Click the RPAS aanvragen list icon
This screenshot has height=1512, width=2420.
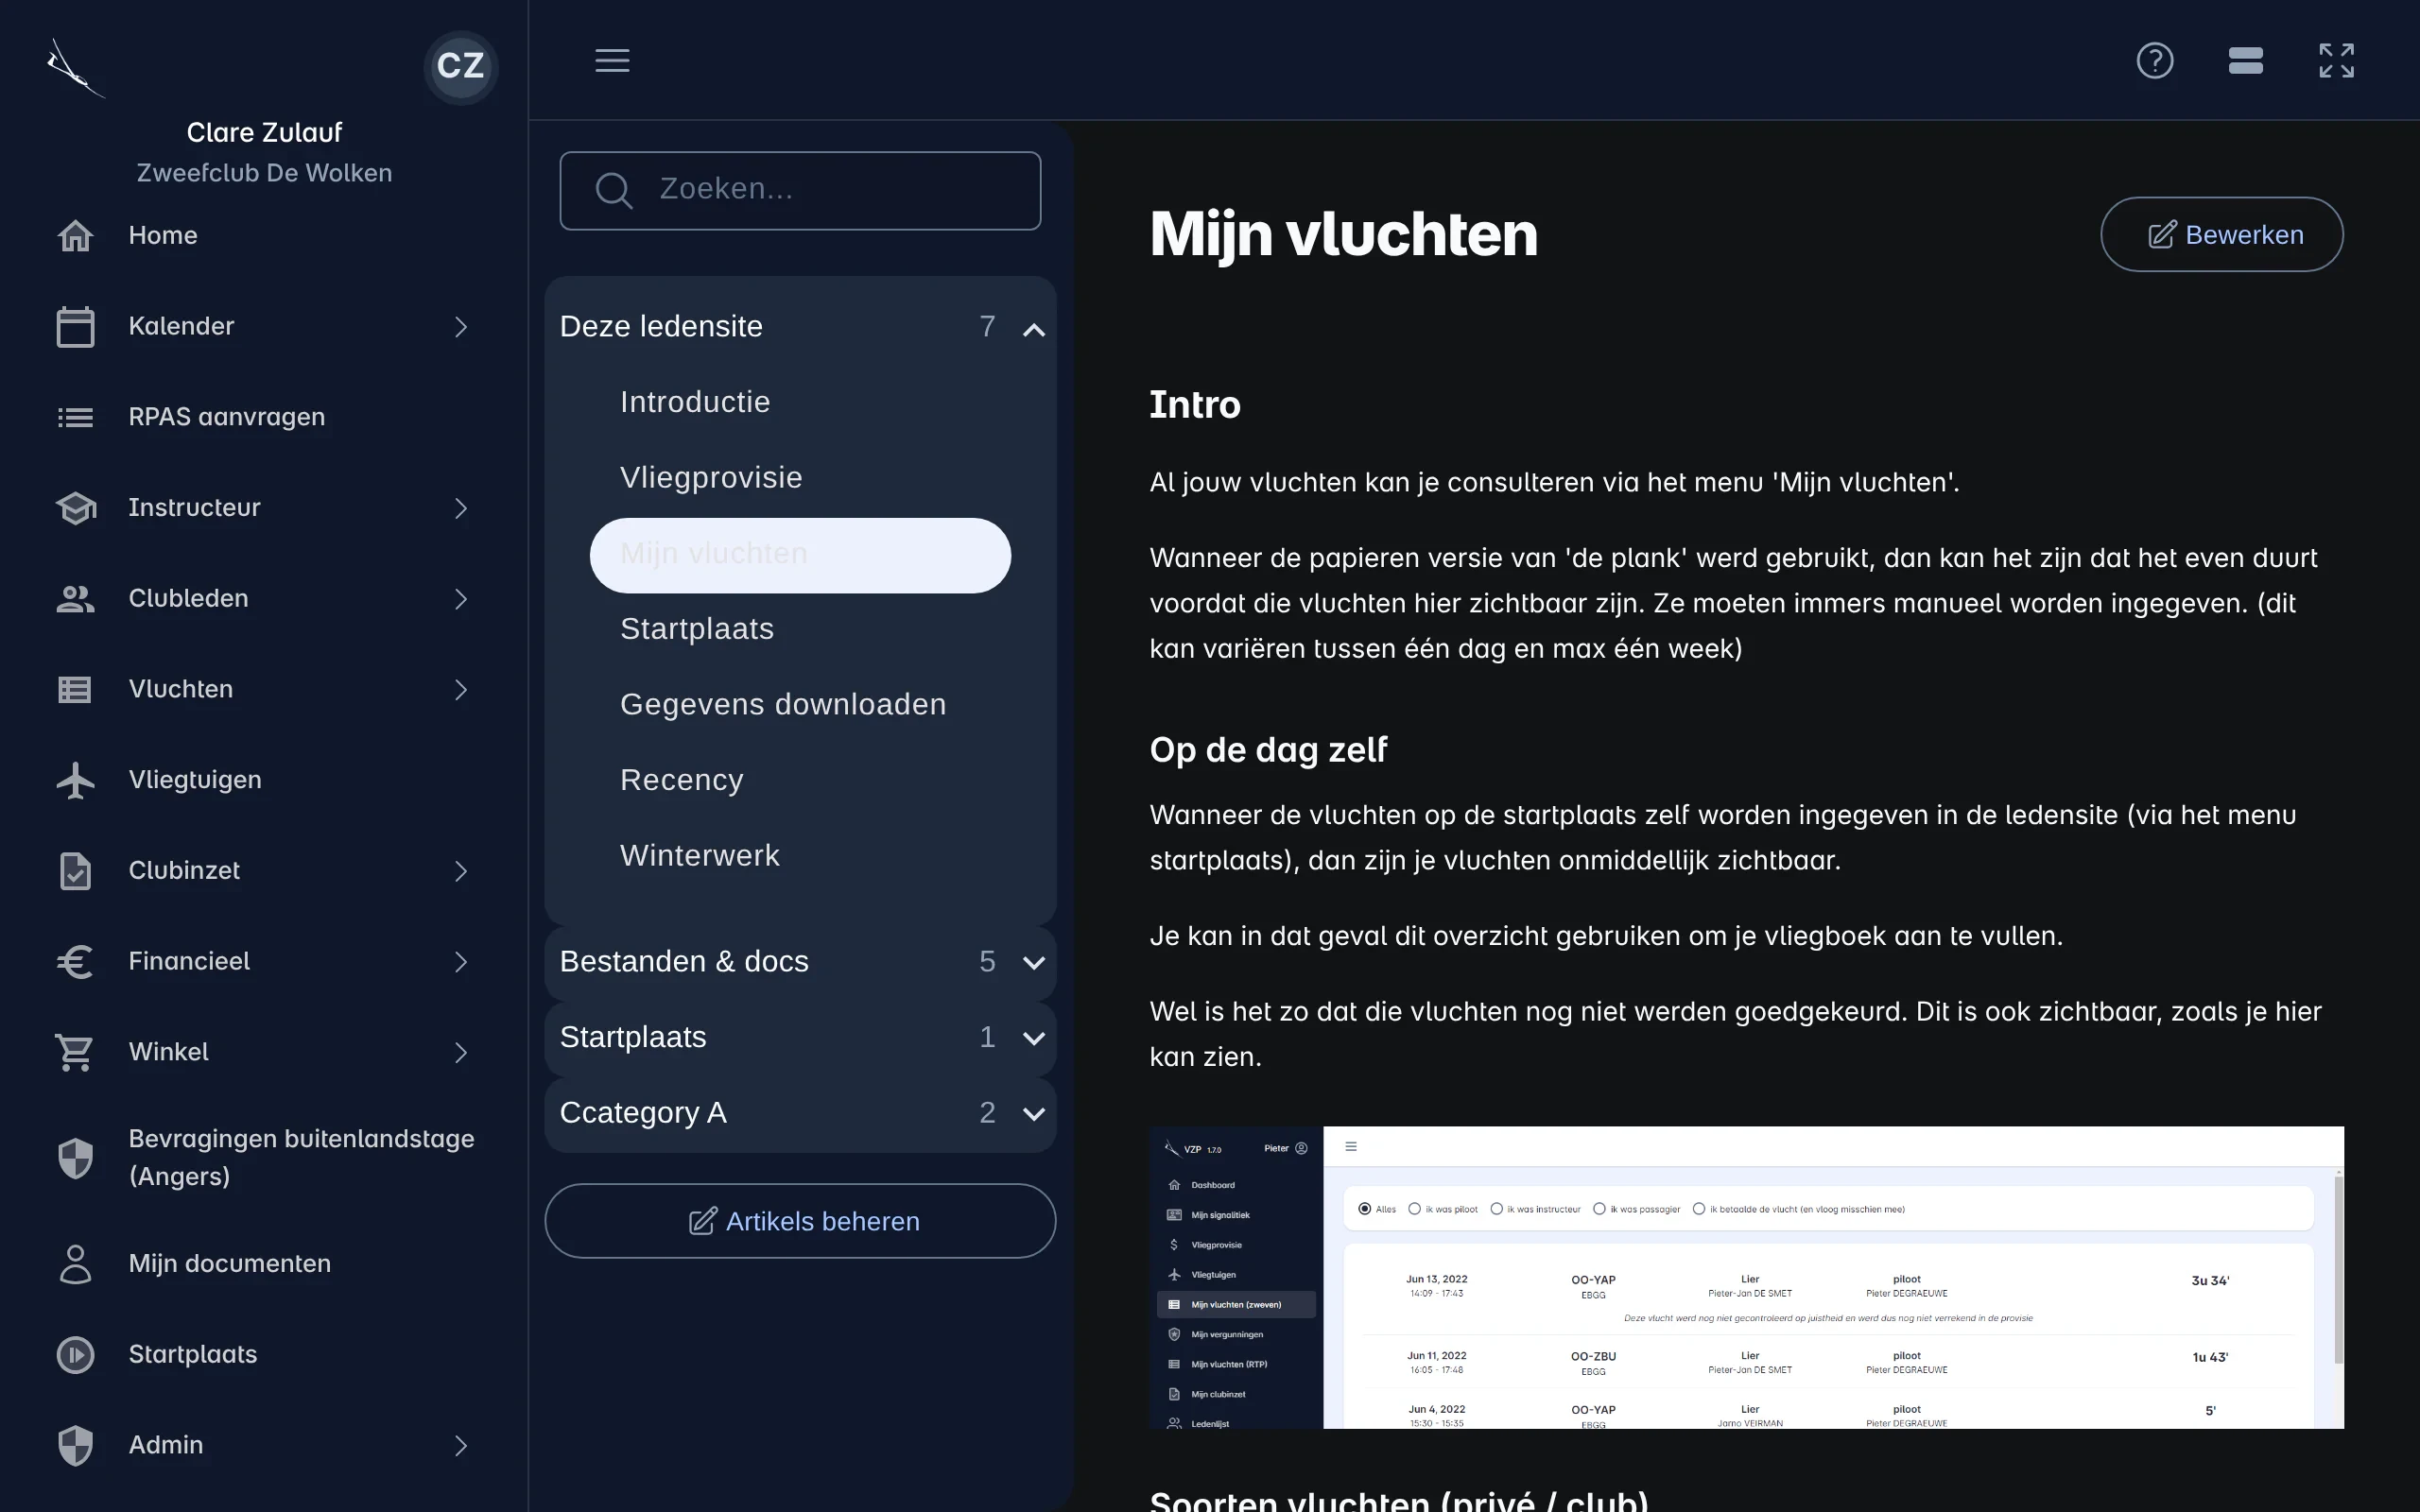(x=75, y=417)
